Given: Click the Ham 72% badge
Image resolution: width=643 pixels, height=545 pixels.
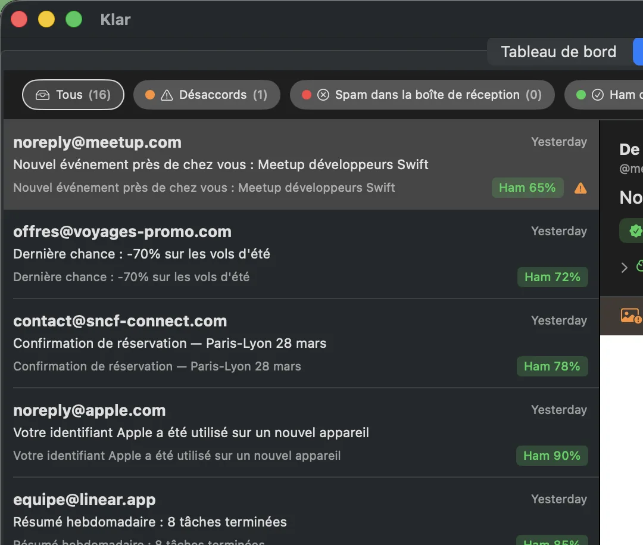Looking at the screenshot, I should pyautogui.click(x=553, y=277).
